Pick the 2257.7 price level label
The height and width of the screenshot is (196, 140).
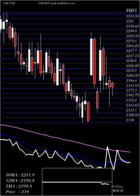[132, 51]
